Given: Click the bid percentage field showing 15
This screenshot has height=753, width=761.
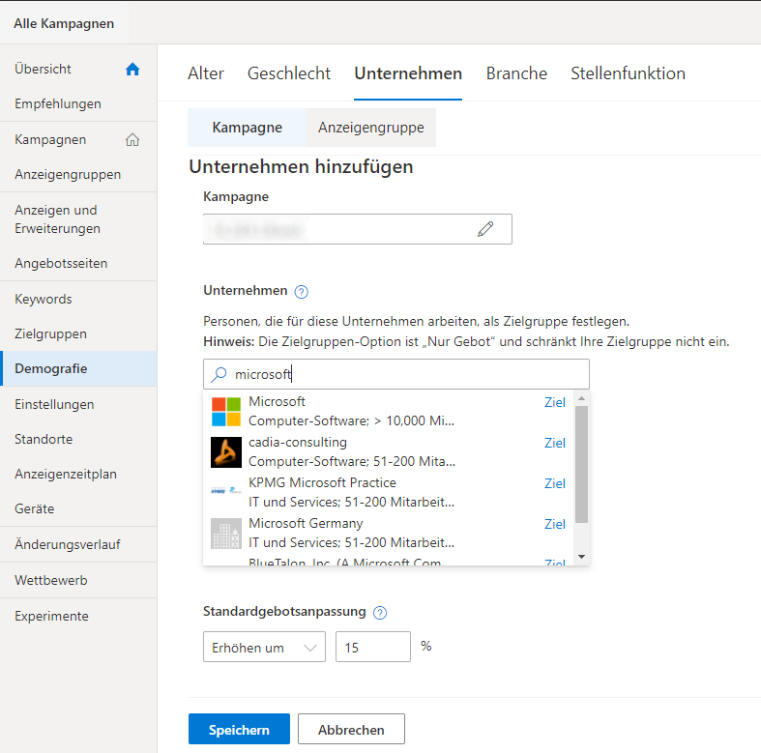Looking at the screenshot, I should (372, 647).
